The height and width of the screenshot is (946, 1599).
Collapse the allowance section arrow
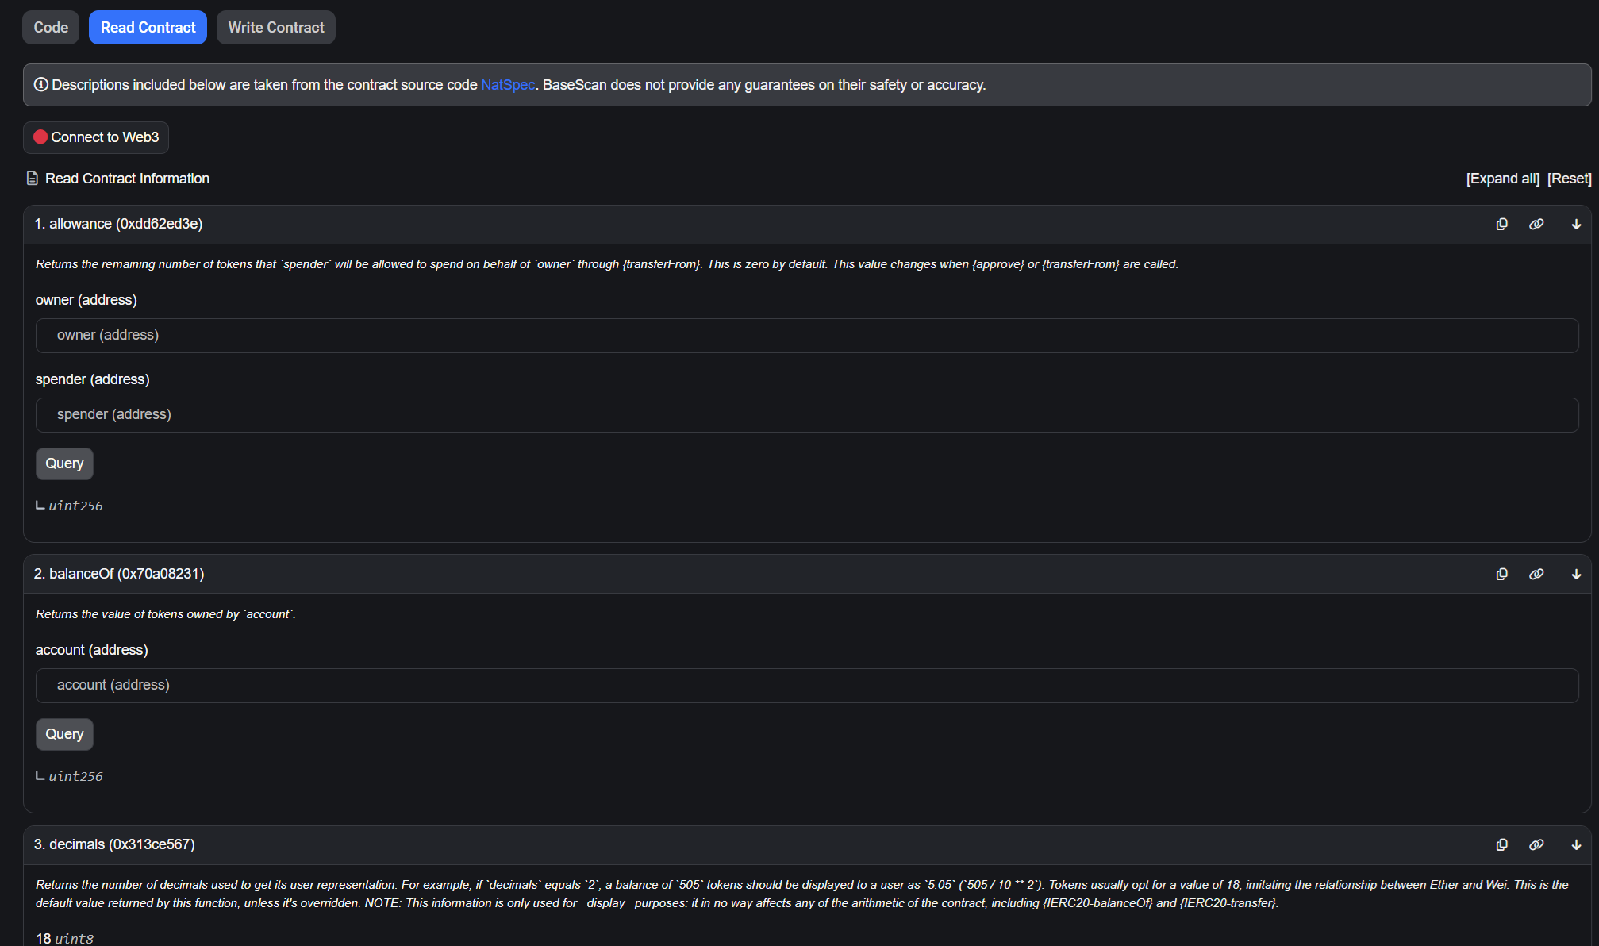[1576, 225]
